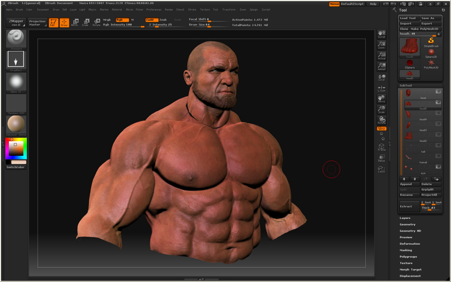Toggle visibility of head4 subtool
This screenshot has width=451, height=282.
tap(438, 113)
